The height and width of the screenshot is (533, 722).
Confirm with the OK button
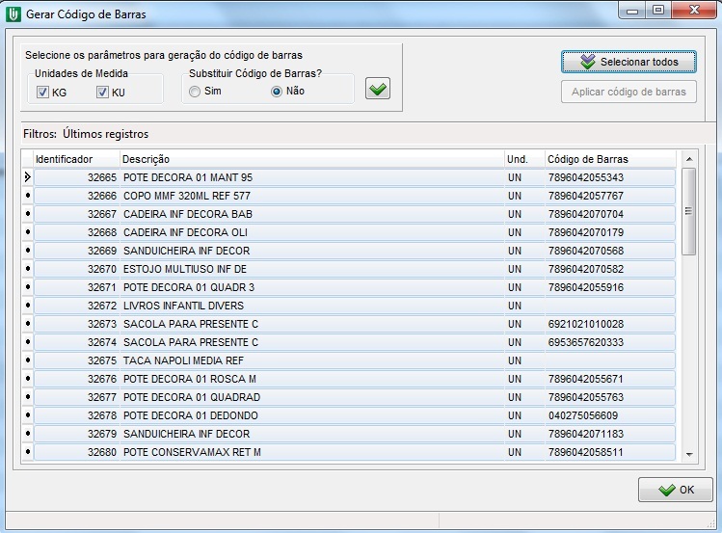(x=675, y=490)
